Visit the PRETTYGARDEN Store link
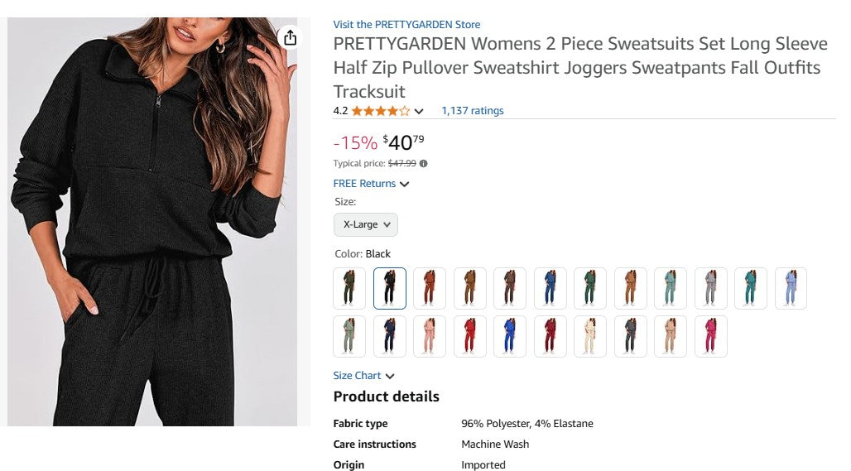 click(x=406, y=25)
